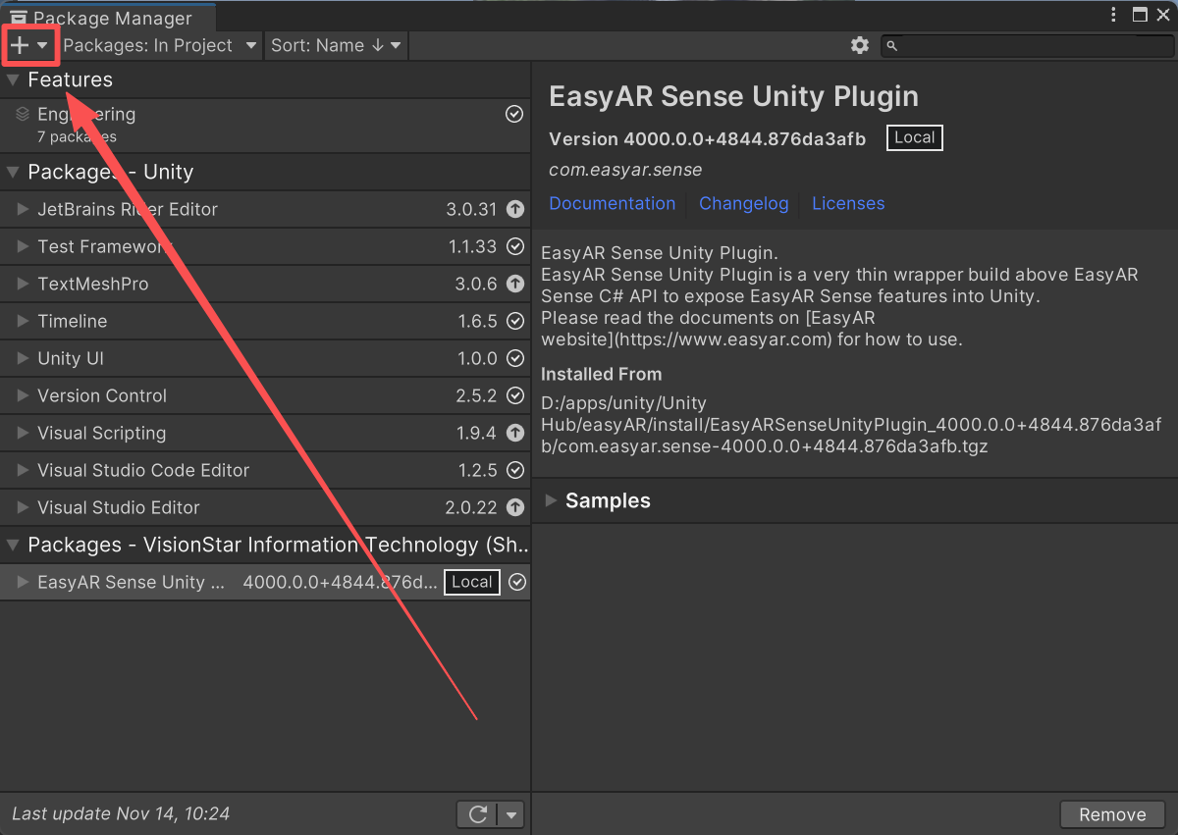Click the Installed From label
This screenshot has width=1178, height=835.
(x=602, y=374)
